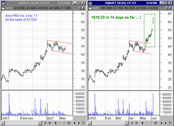Minimize the 6/4/04 KMART window

(161, 3)
